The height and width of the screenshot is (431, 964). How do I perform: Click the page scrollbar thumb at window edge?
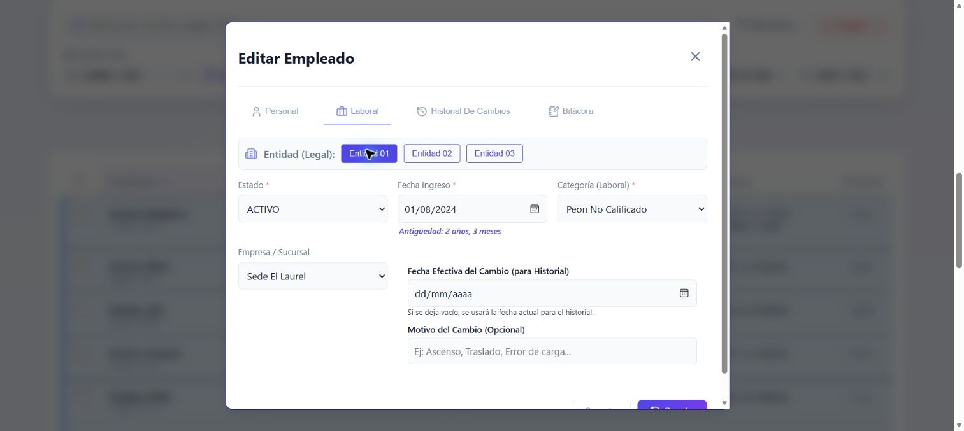click(x=959, y=220)
